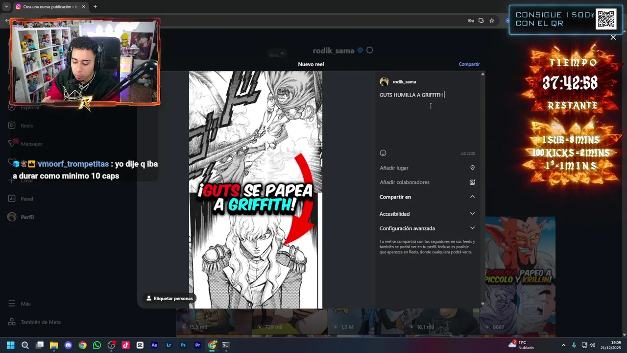Viewport: 627px width, 353px height.
Task: Bookmark this page with the star icon
Action: pyautogui.click(x=492, y=21)
